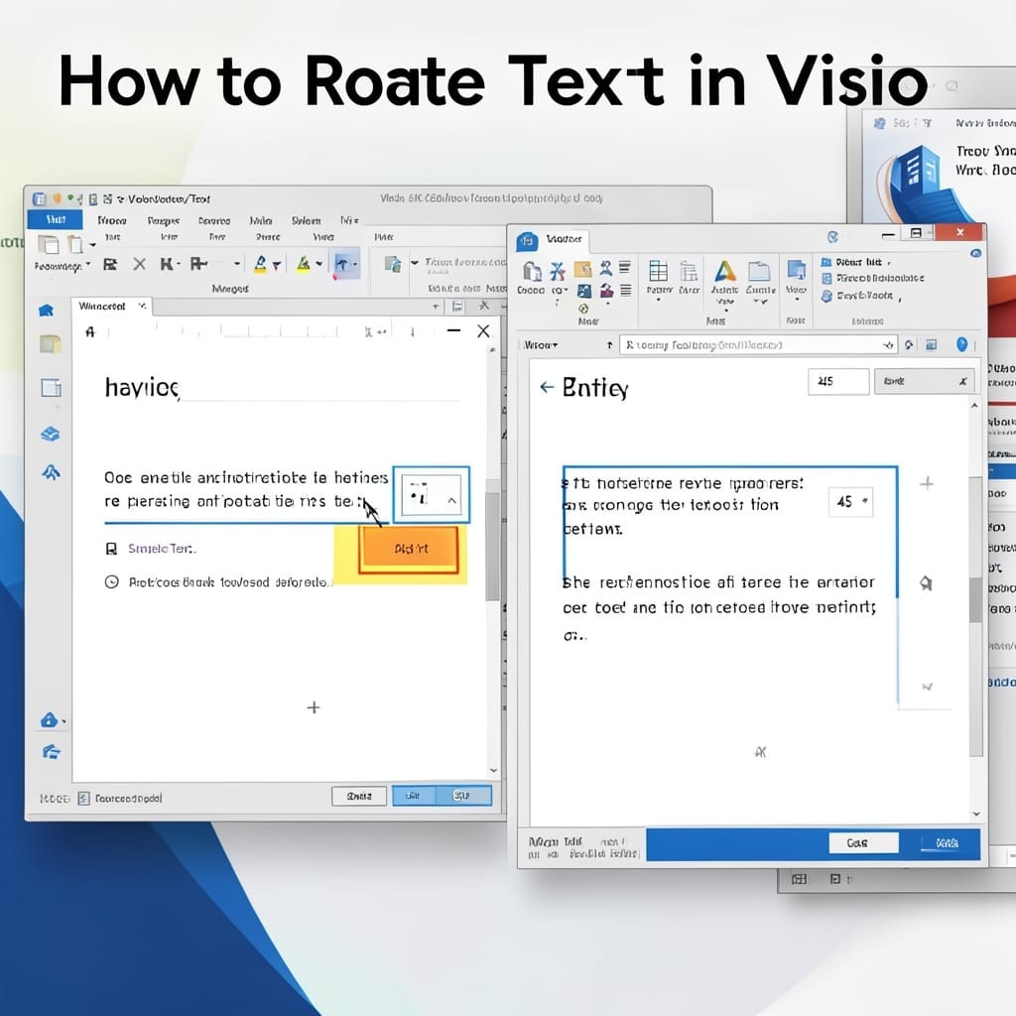Click the A text icon on the left ruler bar
1016x1016 pixels.
(90, 331)
